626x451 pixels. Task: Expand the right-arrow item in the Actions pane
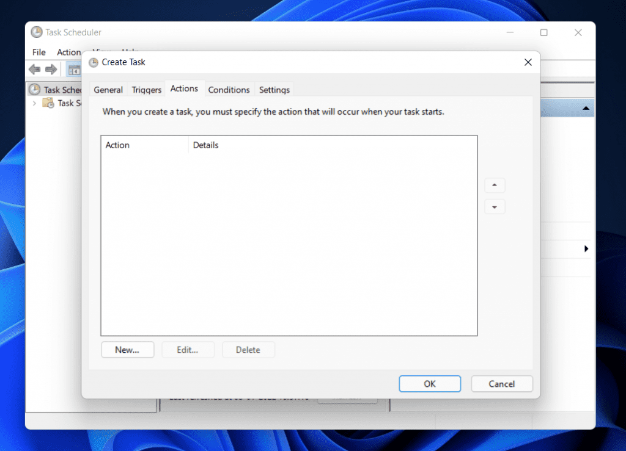[586, 248]
